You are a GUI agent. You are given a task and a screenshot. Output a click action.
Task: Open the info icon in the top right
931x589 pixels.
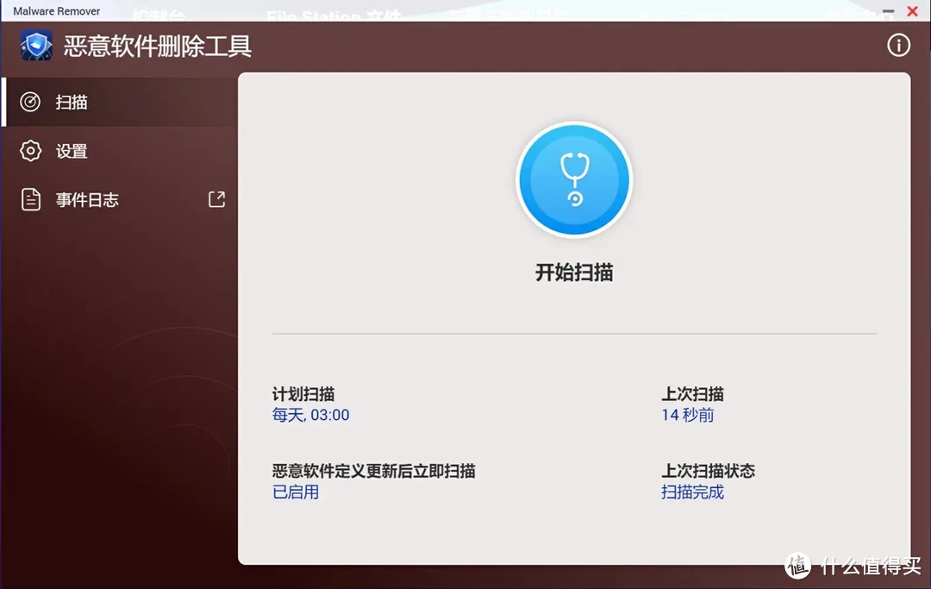click(x=898, y=44)
